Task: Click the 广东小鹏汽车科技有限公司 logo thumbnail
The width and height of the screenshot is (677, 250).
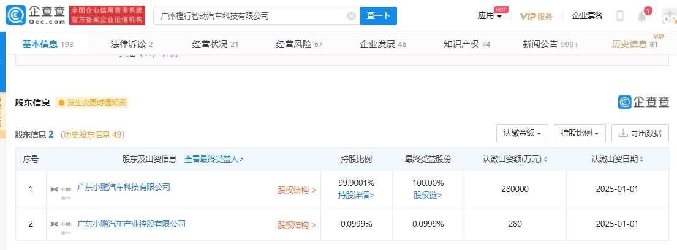Action: tap(61, 192)
